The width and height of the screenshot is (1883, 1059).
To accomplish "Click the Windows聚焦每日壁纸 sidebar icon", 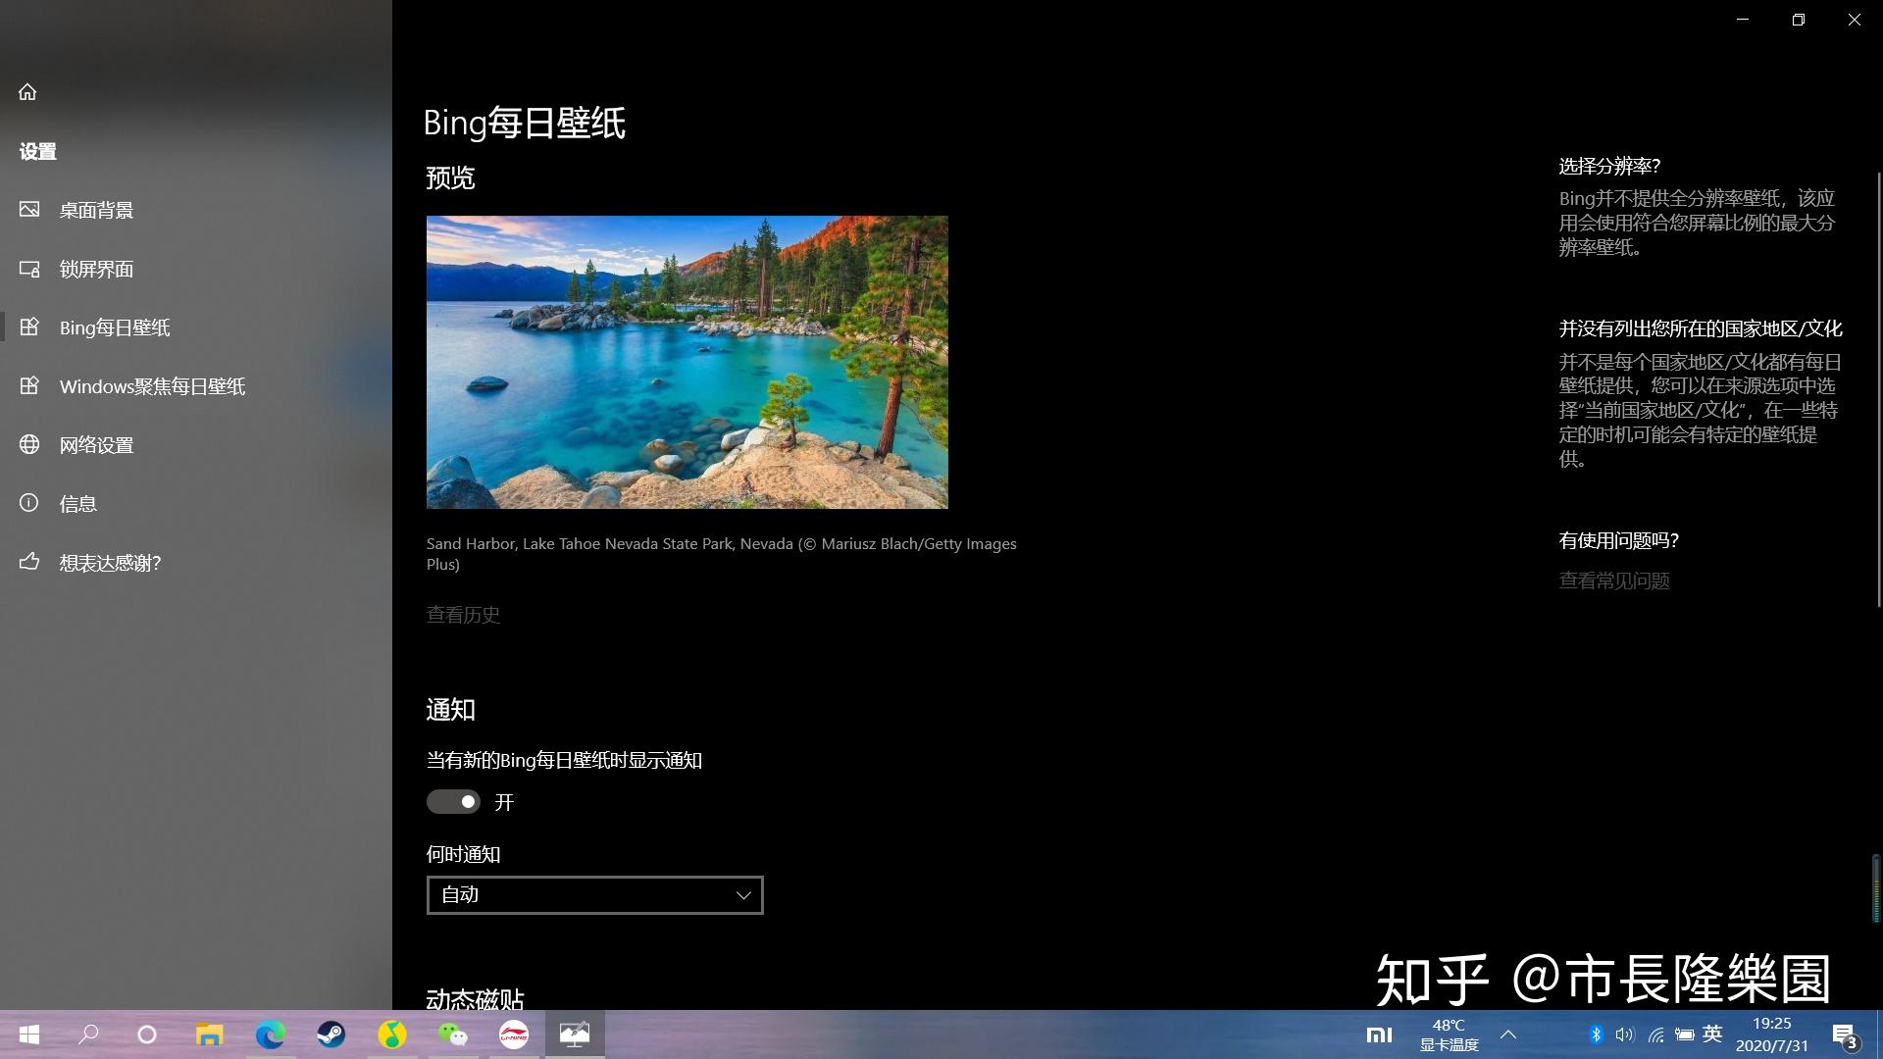I will click(29, 386).
